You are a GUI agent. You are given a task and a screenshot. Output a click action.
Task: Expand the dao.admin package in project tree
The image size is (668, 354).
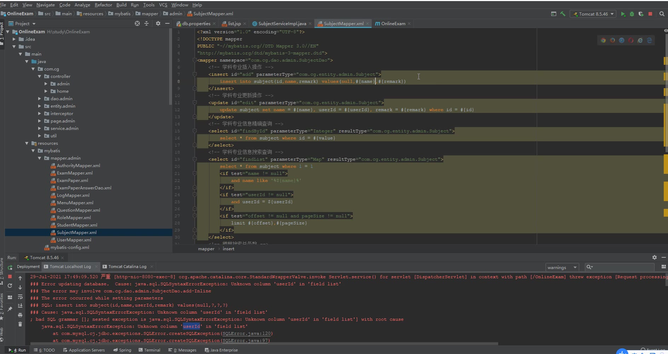pyautogui.click(x=40, y=99)
